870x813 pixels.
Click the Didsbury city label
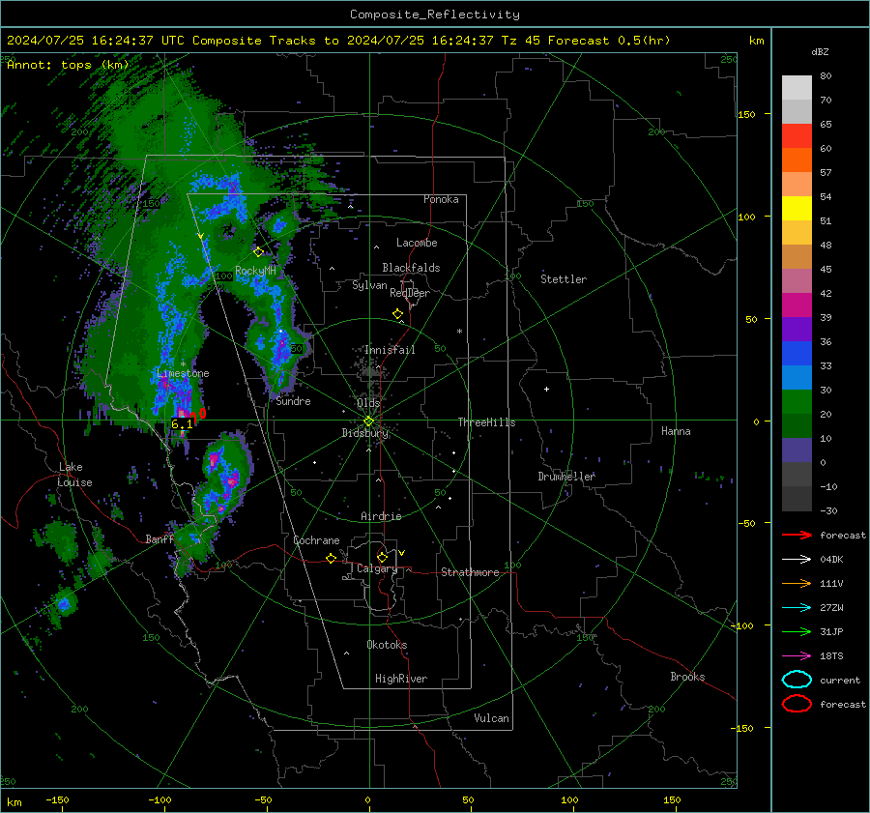pos(364,433)
